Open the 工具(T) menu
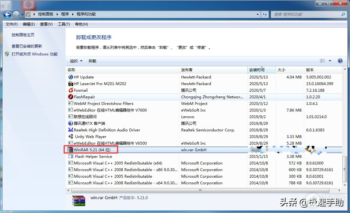This screenshot has width=350, height=213. [64, 24]
